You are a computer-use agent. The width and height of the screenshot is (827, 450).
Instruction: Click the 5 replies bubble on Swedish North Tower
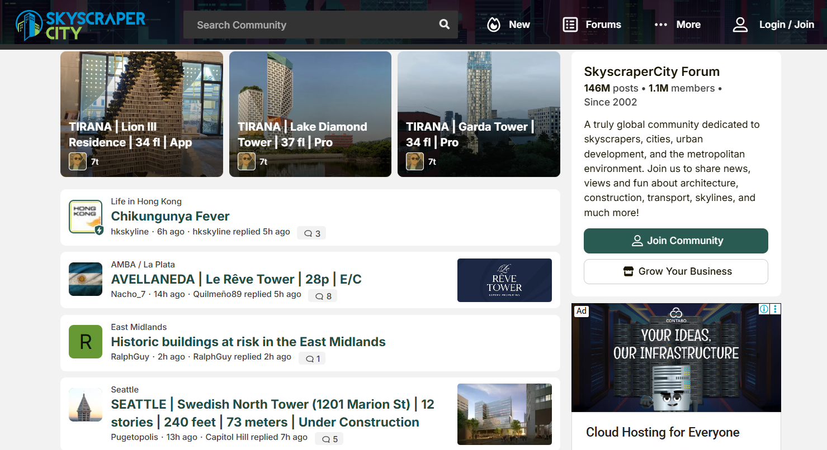pos(329,439)
